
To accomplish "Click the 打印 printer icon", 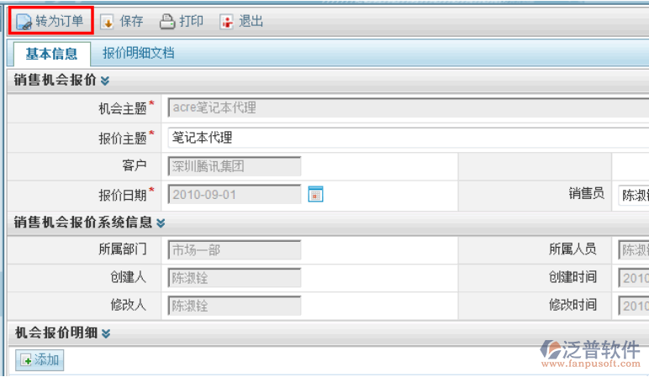I will coord(166,22).
